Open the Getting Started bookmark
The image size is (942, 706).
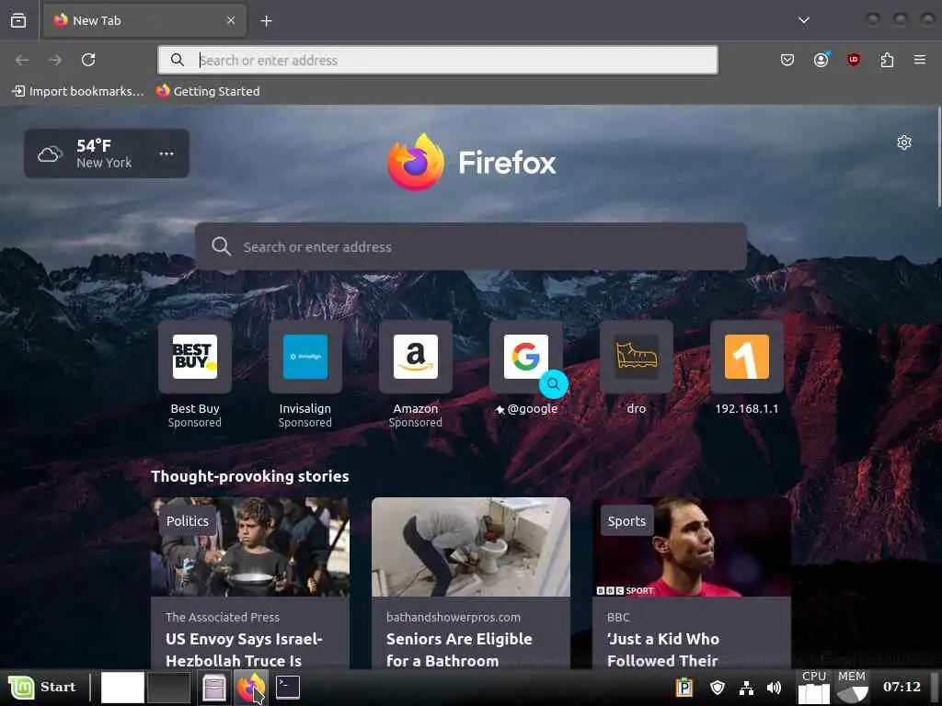point(208,91)
